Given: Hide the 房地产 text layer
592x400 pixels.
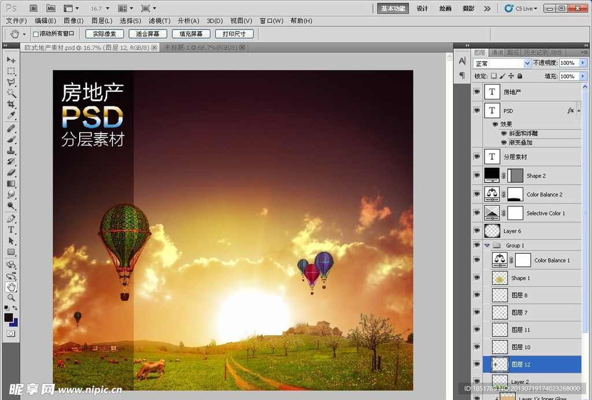Looking at the screenshot, I should [477, 92].
